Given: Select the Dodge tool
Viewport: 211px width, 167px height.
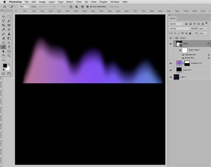Looking at the screenshot, I should 9,43.
